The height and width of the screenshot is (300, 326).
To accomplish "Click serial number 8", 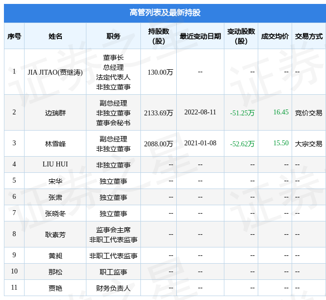I will tap(14, 234).
